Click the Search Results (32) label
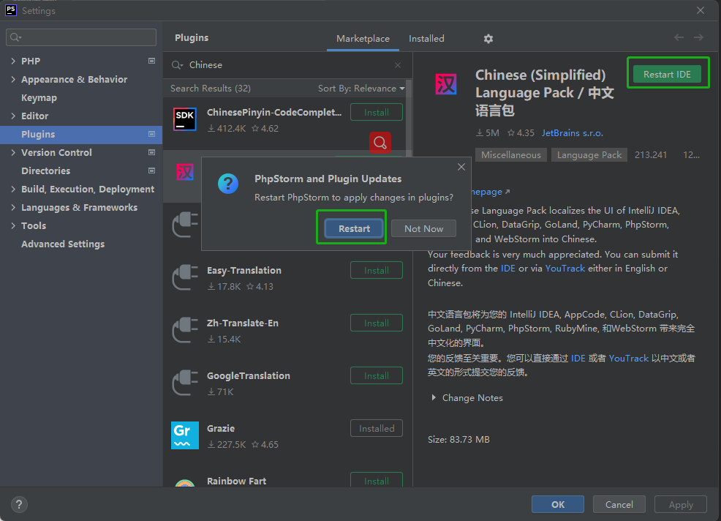This screenshot has width=721, height=521. coord(211,89)
